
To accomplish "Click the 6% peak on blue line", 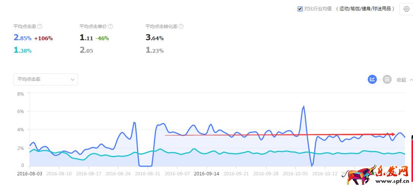I will coord(303,107).
